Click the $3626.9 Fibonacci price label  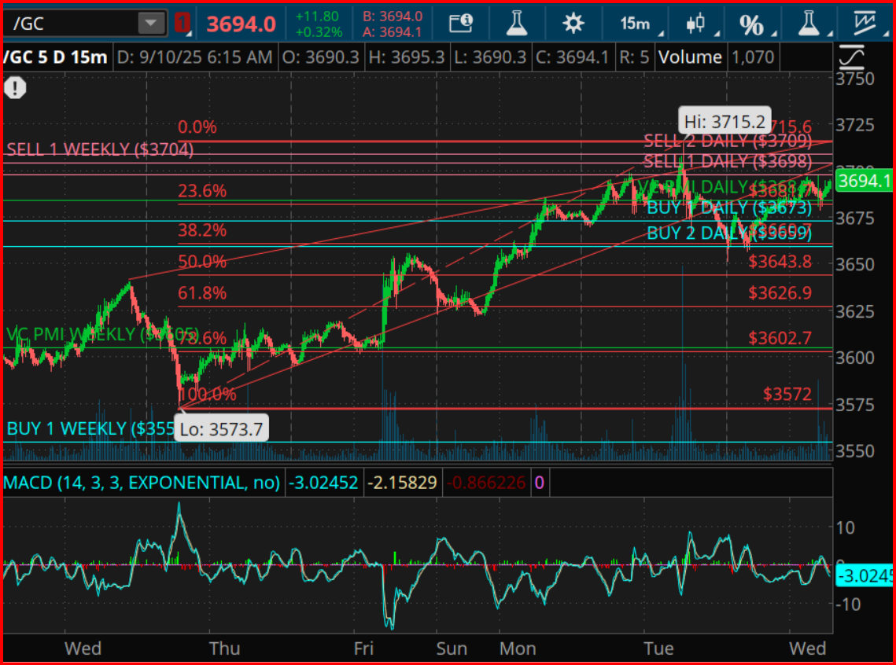click(x=780, y=293)
